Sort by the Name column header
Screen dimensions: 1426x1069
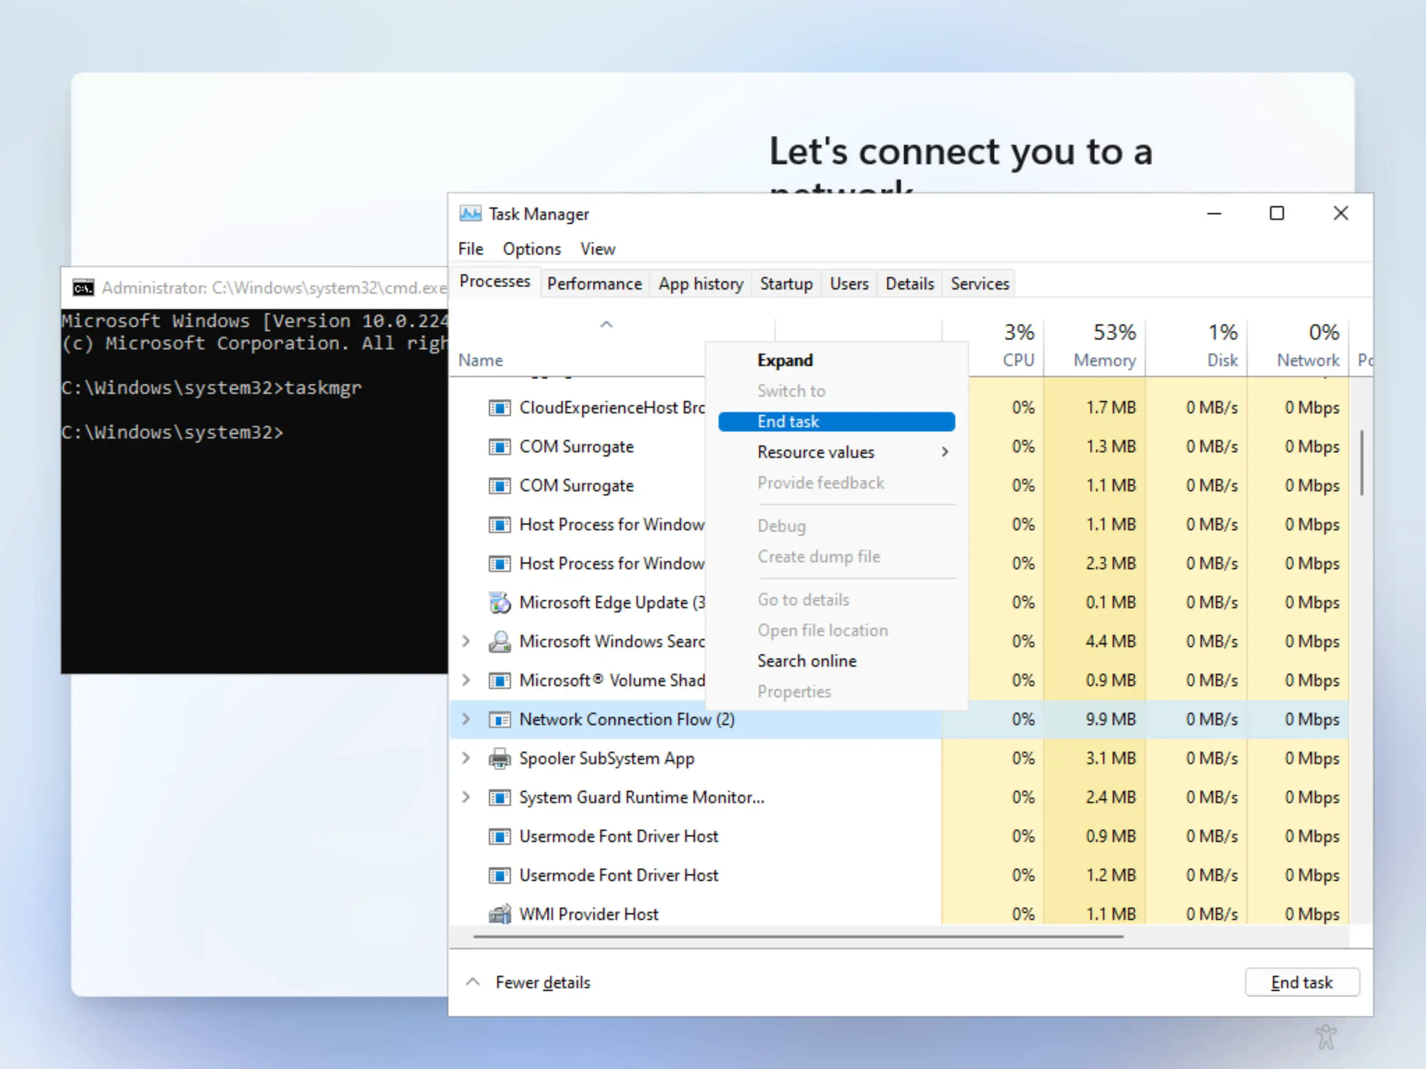480,361
